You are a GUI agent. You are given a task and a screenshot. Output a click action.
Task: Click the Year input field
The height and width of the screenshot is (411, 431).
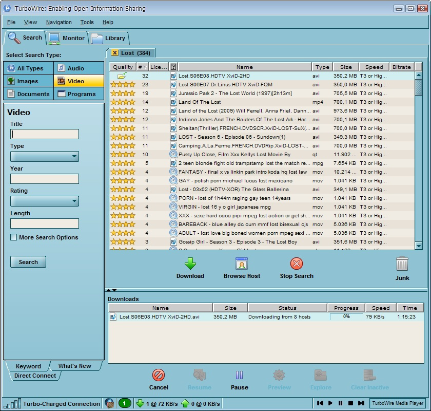pos(45,179)
